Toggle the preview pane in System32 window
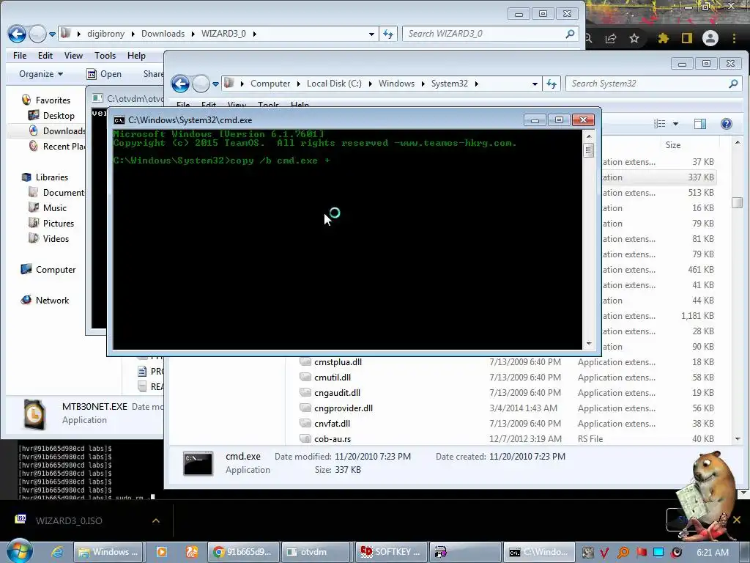 tap(699, 124)
